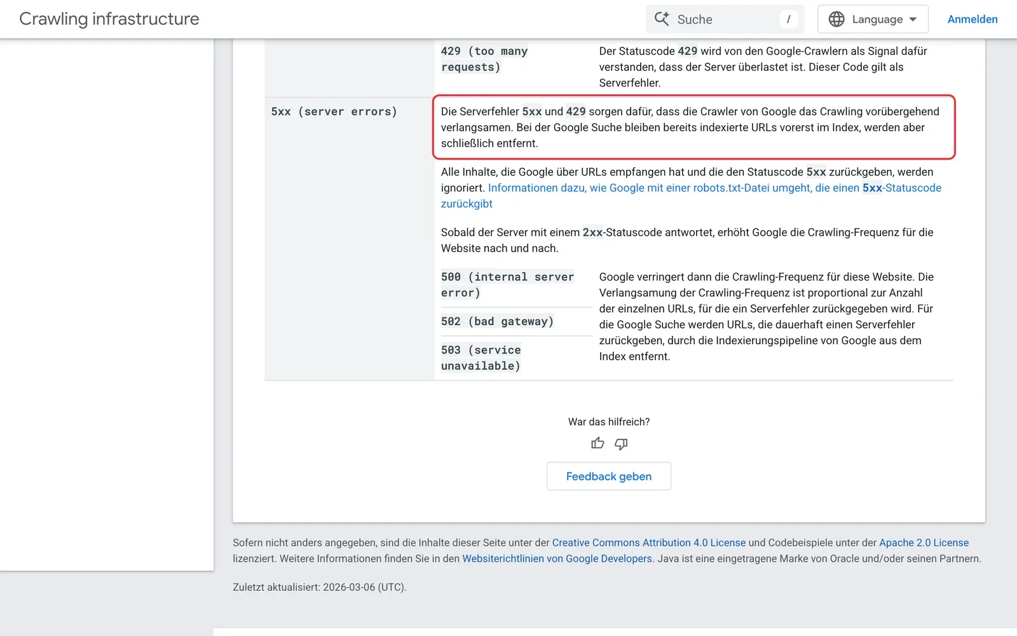The image size is (1017, 636).
Task: Give a thumbs up rating
Action: click(597, 443)
